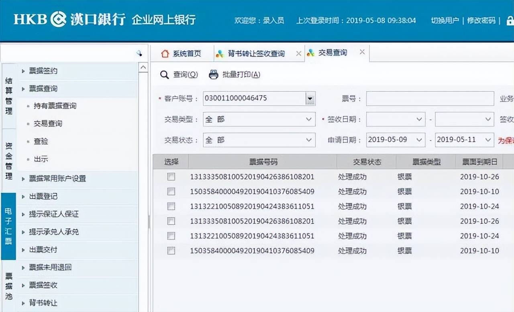Open the 资金管理 side tab
The height and width of the screenshot is (312, 514).
(x=9, y=161)
